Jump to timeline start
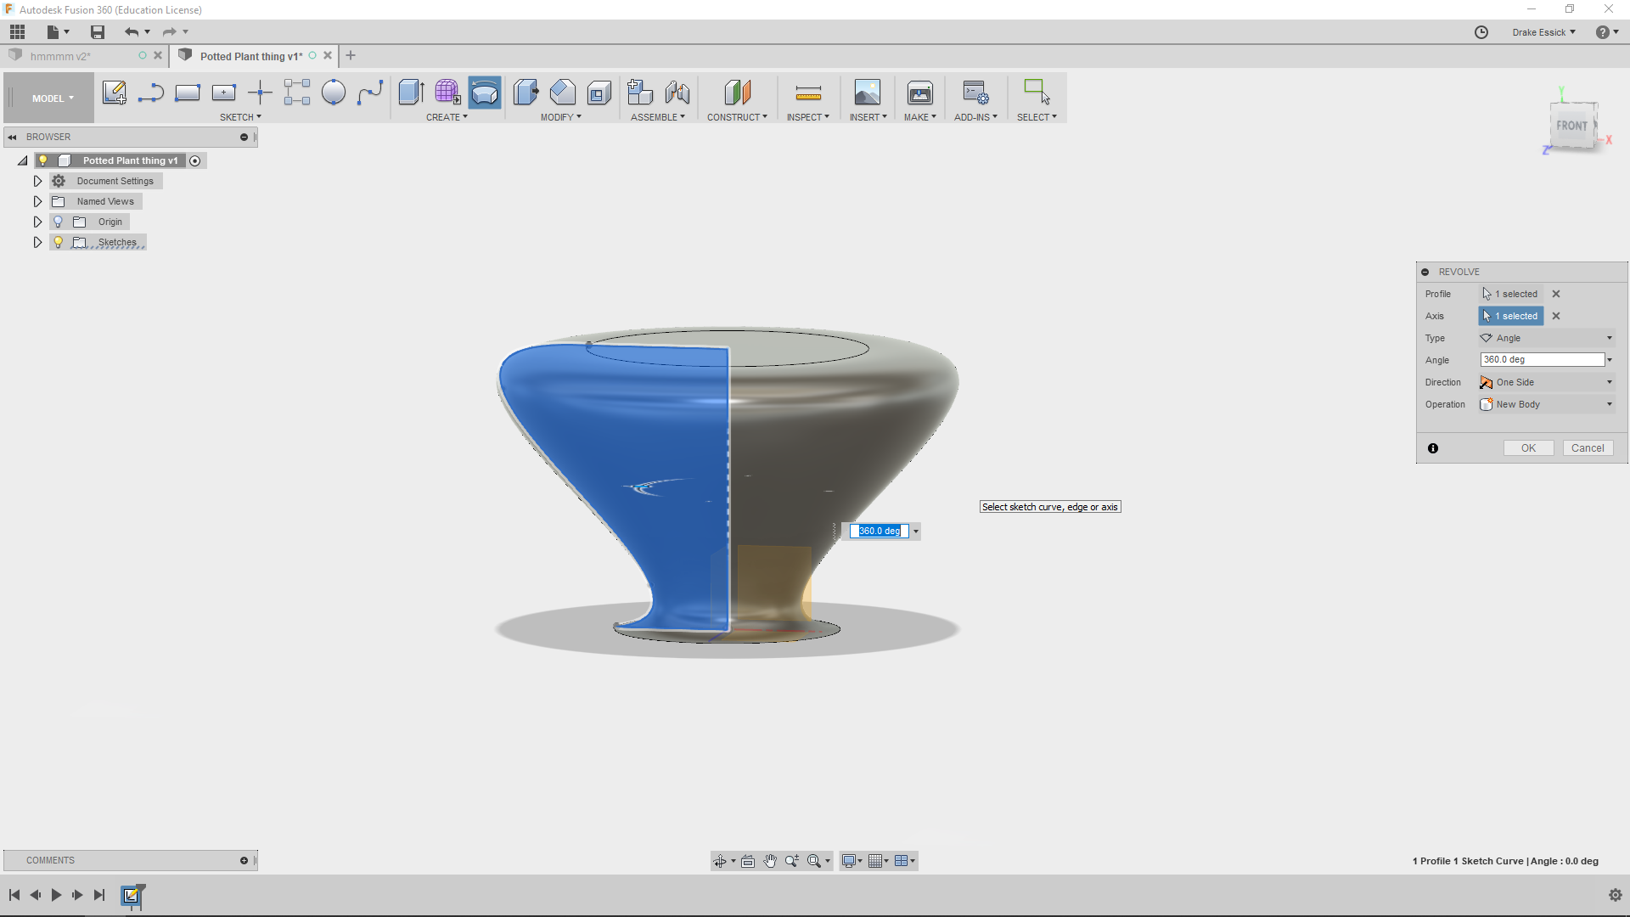 (14, 895)
